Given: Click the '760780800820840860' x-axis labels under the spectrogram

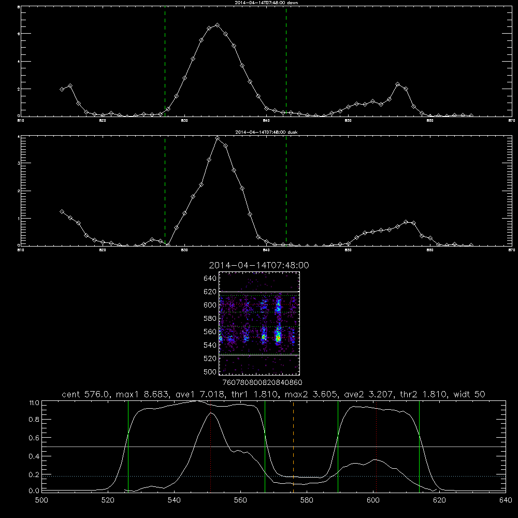Looking at the screenshot, I should click(x=262, y=382).
